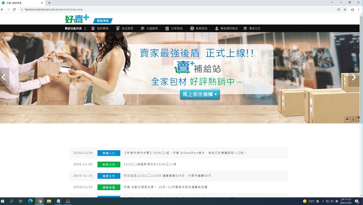Viewport: 363px width, 205px height.
Task: Click the 賣家功能列表 label
Action: [73, 28]
